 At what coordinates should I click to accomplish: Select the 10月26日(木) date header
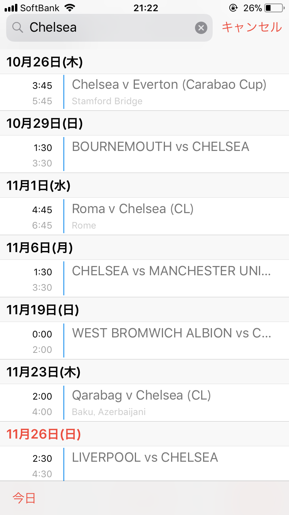pyautogui.click(x=144, y=62)
